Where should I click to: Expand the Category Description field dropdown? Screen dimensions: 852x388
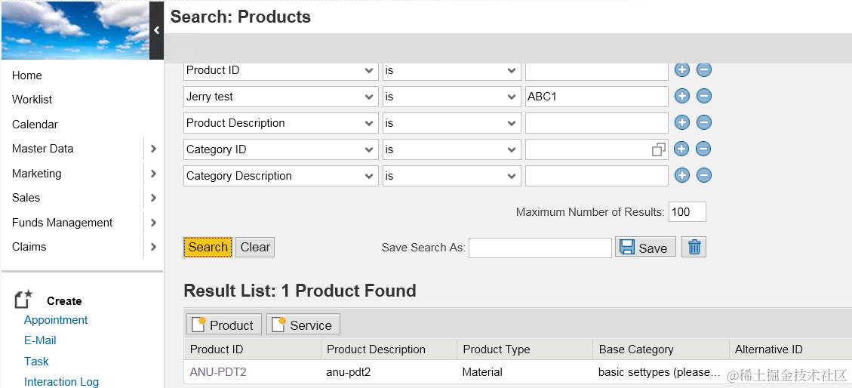[x=369, y=176]
